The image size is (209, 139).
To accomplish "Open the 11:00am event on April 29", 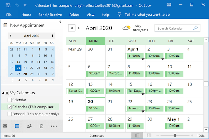I will tap(135, 126).
